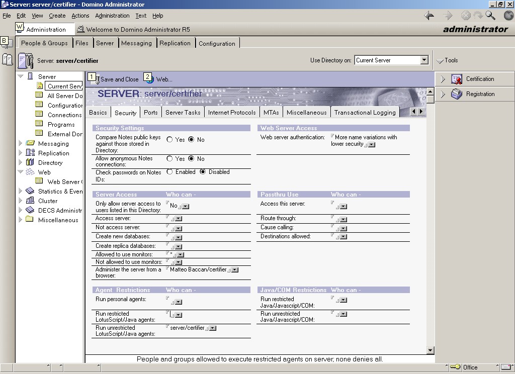Expand the Certification tools section

tap(443, 79)
